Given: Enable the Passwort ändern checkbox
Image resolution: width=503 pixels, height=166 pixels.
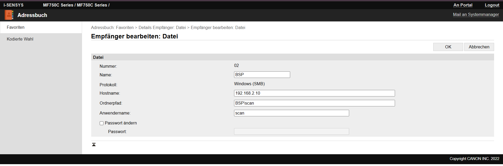Looking at the screenshot, I should [101, 123].
